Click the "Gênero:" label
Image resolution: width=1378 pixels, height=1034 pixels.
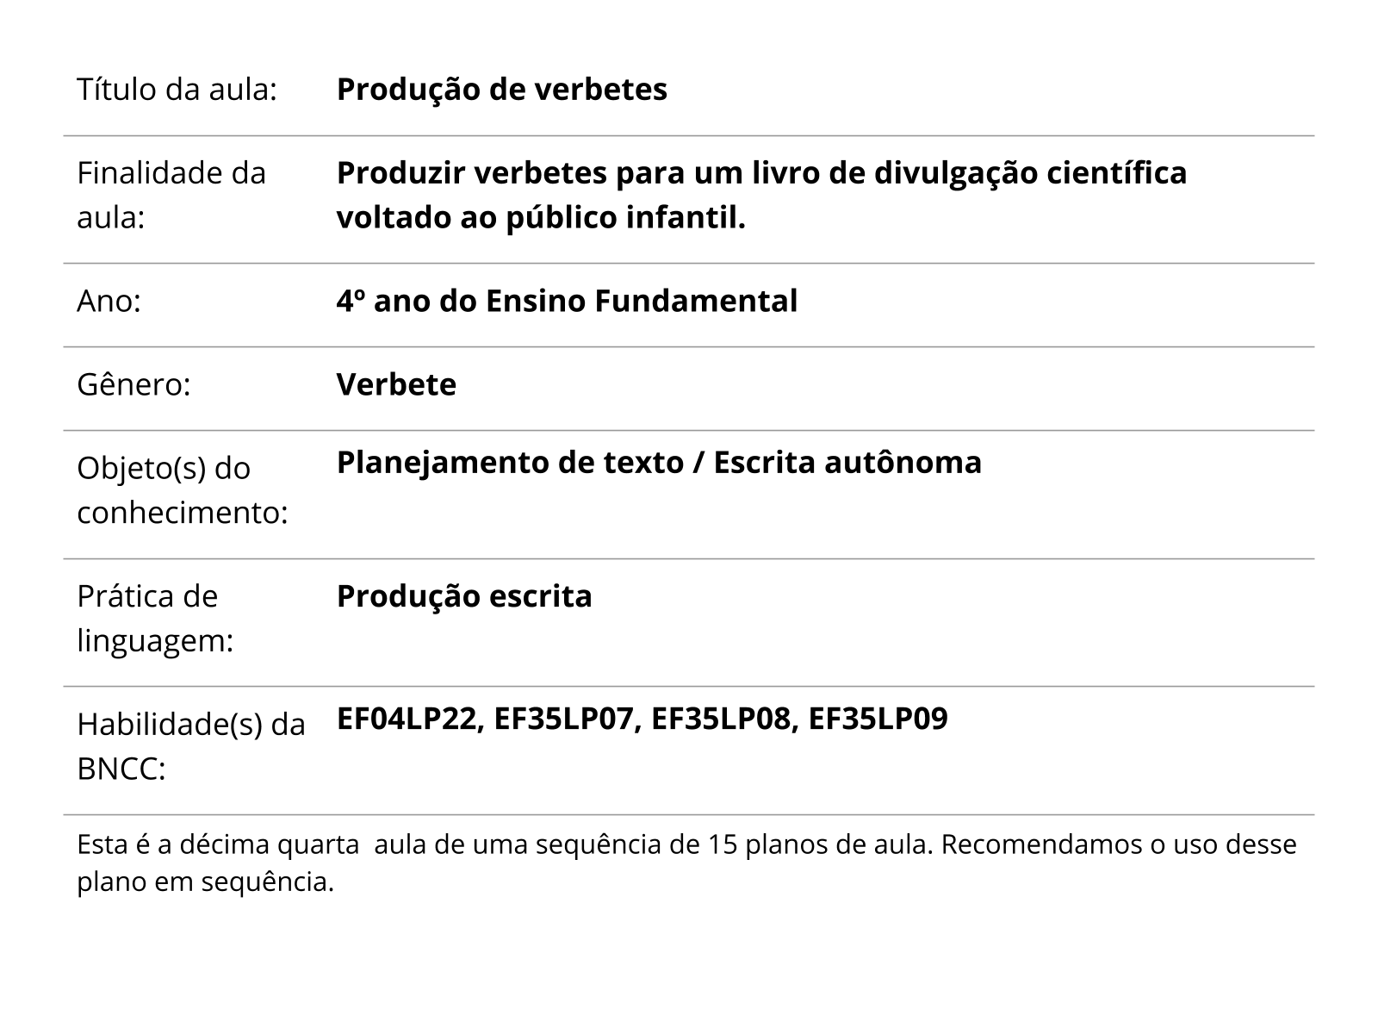[133, 384]
